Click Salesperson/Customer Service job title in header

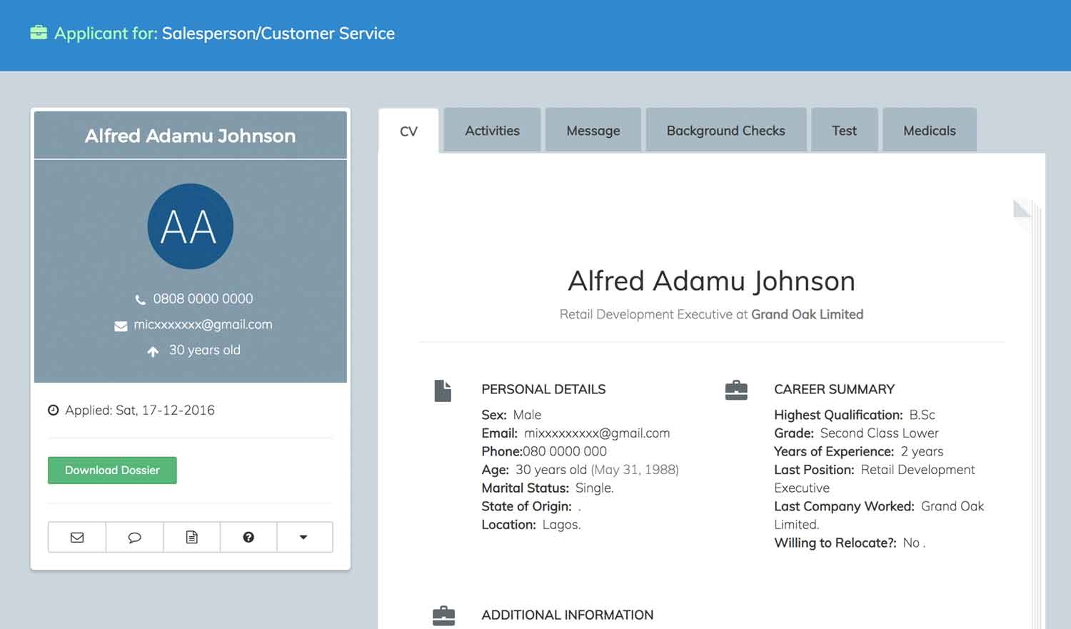(278, 33)
